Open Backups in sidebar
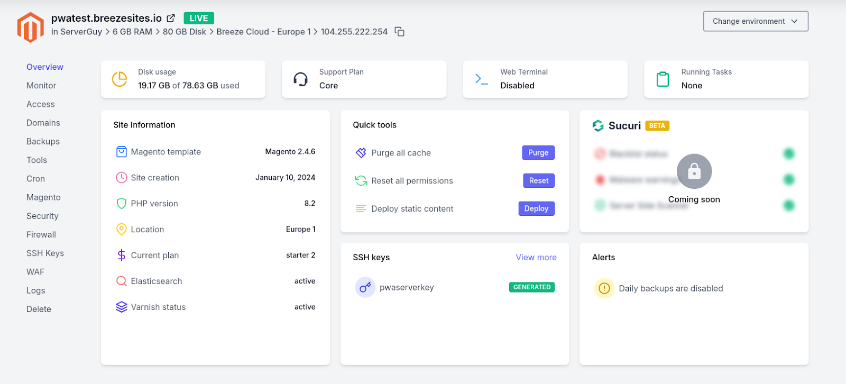Image resolution: width=846 pixels, height=384 pixels. [43, 142]
